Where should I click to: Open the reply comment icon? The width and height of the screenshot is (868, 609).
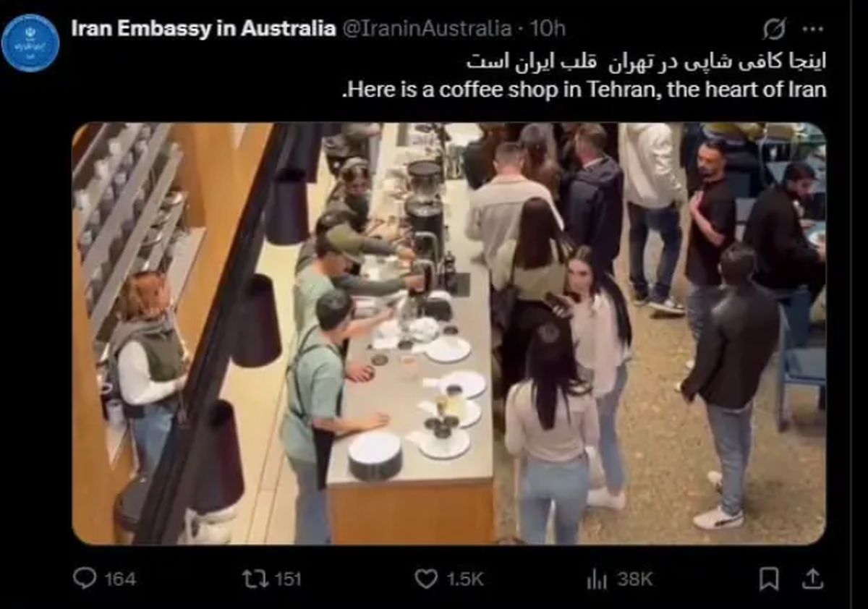pos(85,578)
